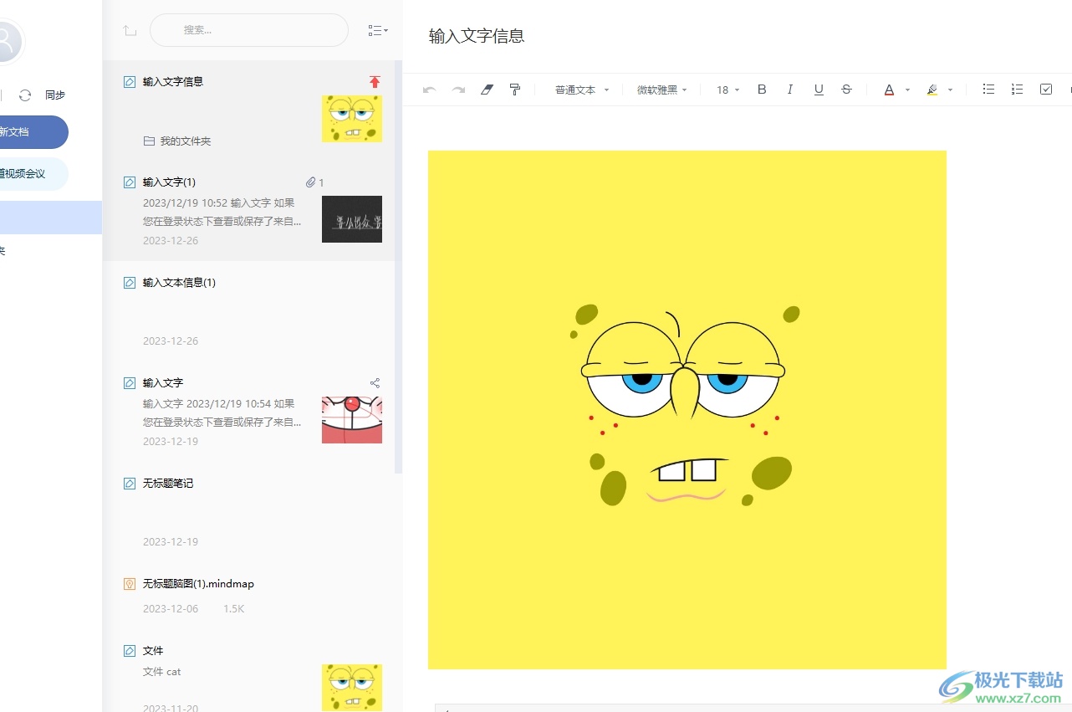Open the font size 18 dropdown
Screen dimensions: 1072x712
pos(728,90)
